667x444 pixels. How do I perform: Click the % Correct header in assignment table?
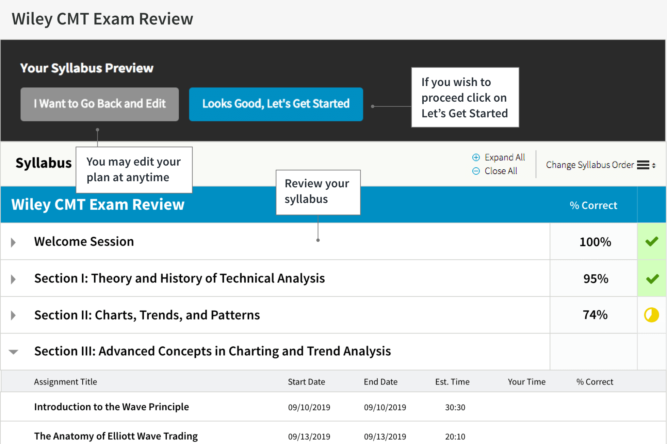595,382
